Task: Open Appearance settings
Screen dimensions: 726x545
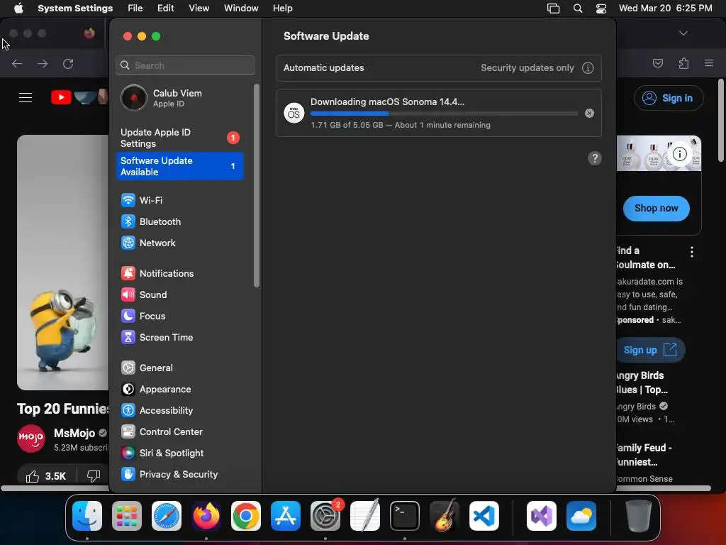Action: pyautogui.click(x=179, y=390)
